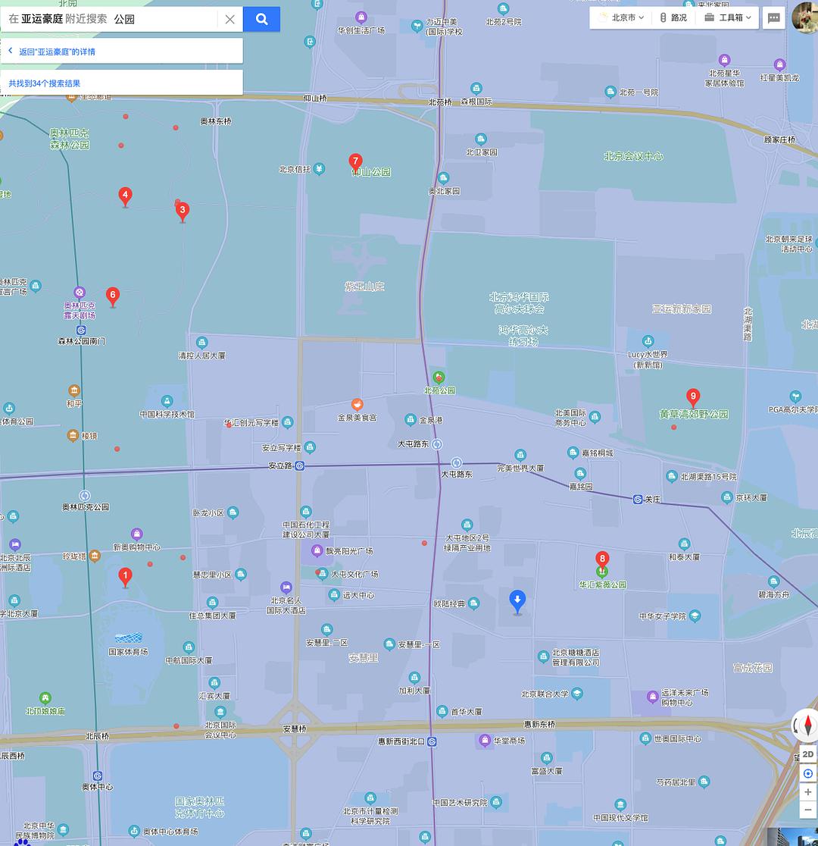818x846 pixels.
Task: Click the blue 亚运豪庭 location pin
Action: click(x=517, y=601)
